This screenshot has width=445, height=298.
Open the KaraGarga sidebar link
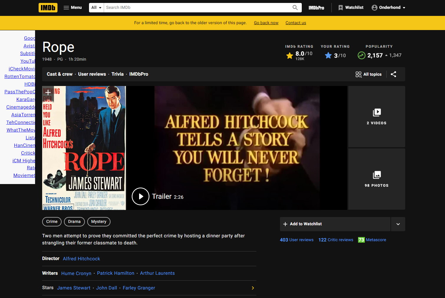pyautogui.click(x=26, y=100)
